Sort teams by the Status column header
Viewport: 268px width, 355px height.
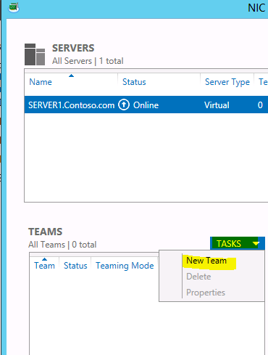(75, 266)
